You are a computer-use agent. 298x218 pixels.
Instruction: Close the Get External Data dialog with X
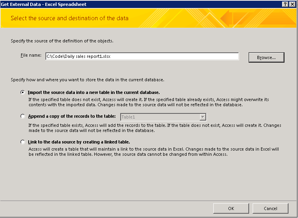292,4
